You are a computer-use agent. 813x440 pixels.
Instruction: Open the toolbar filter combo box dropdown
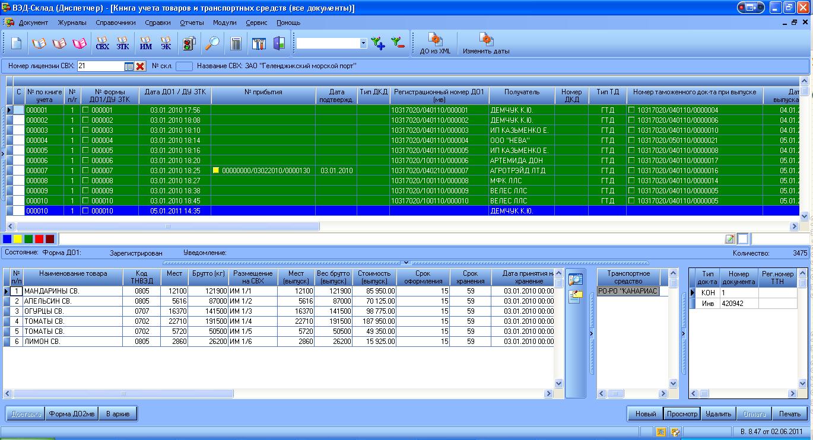pos(364,43)
